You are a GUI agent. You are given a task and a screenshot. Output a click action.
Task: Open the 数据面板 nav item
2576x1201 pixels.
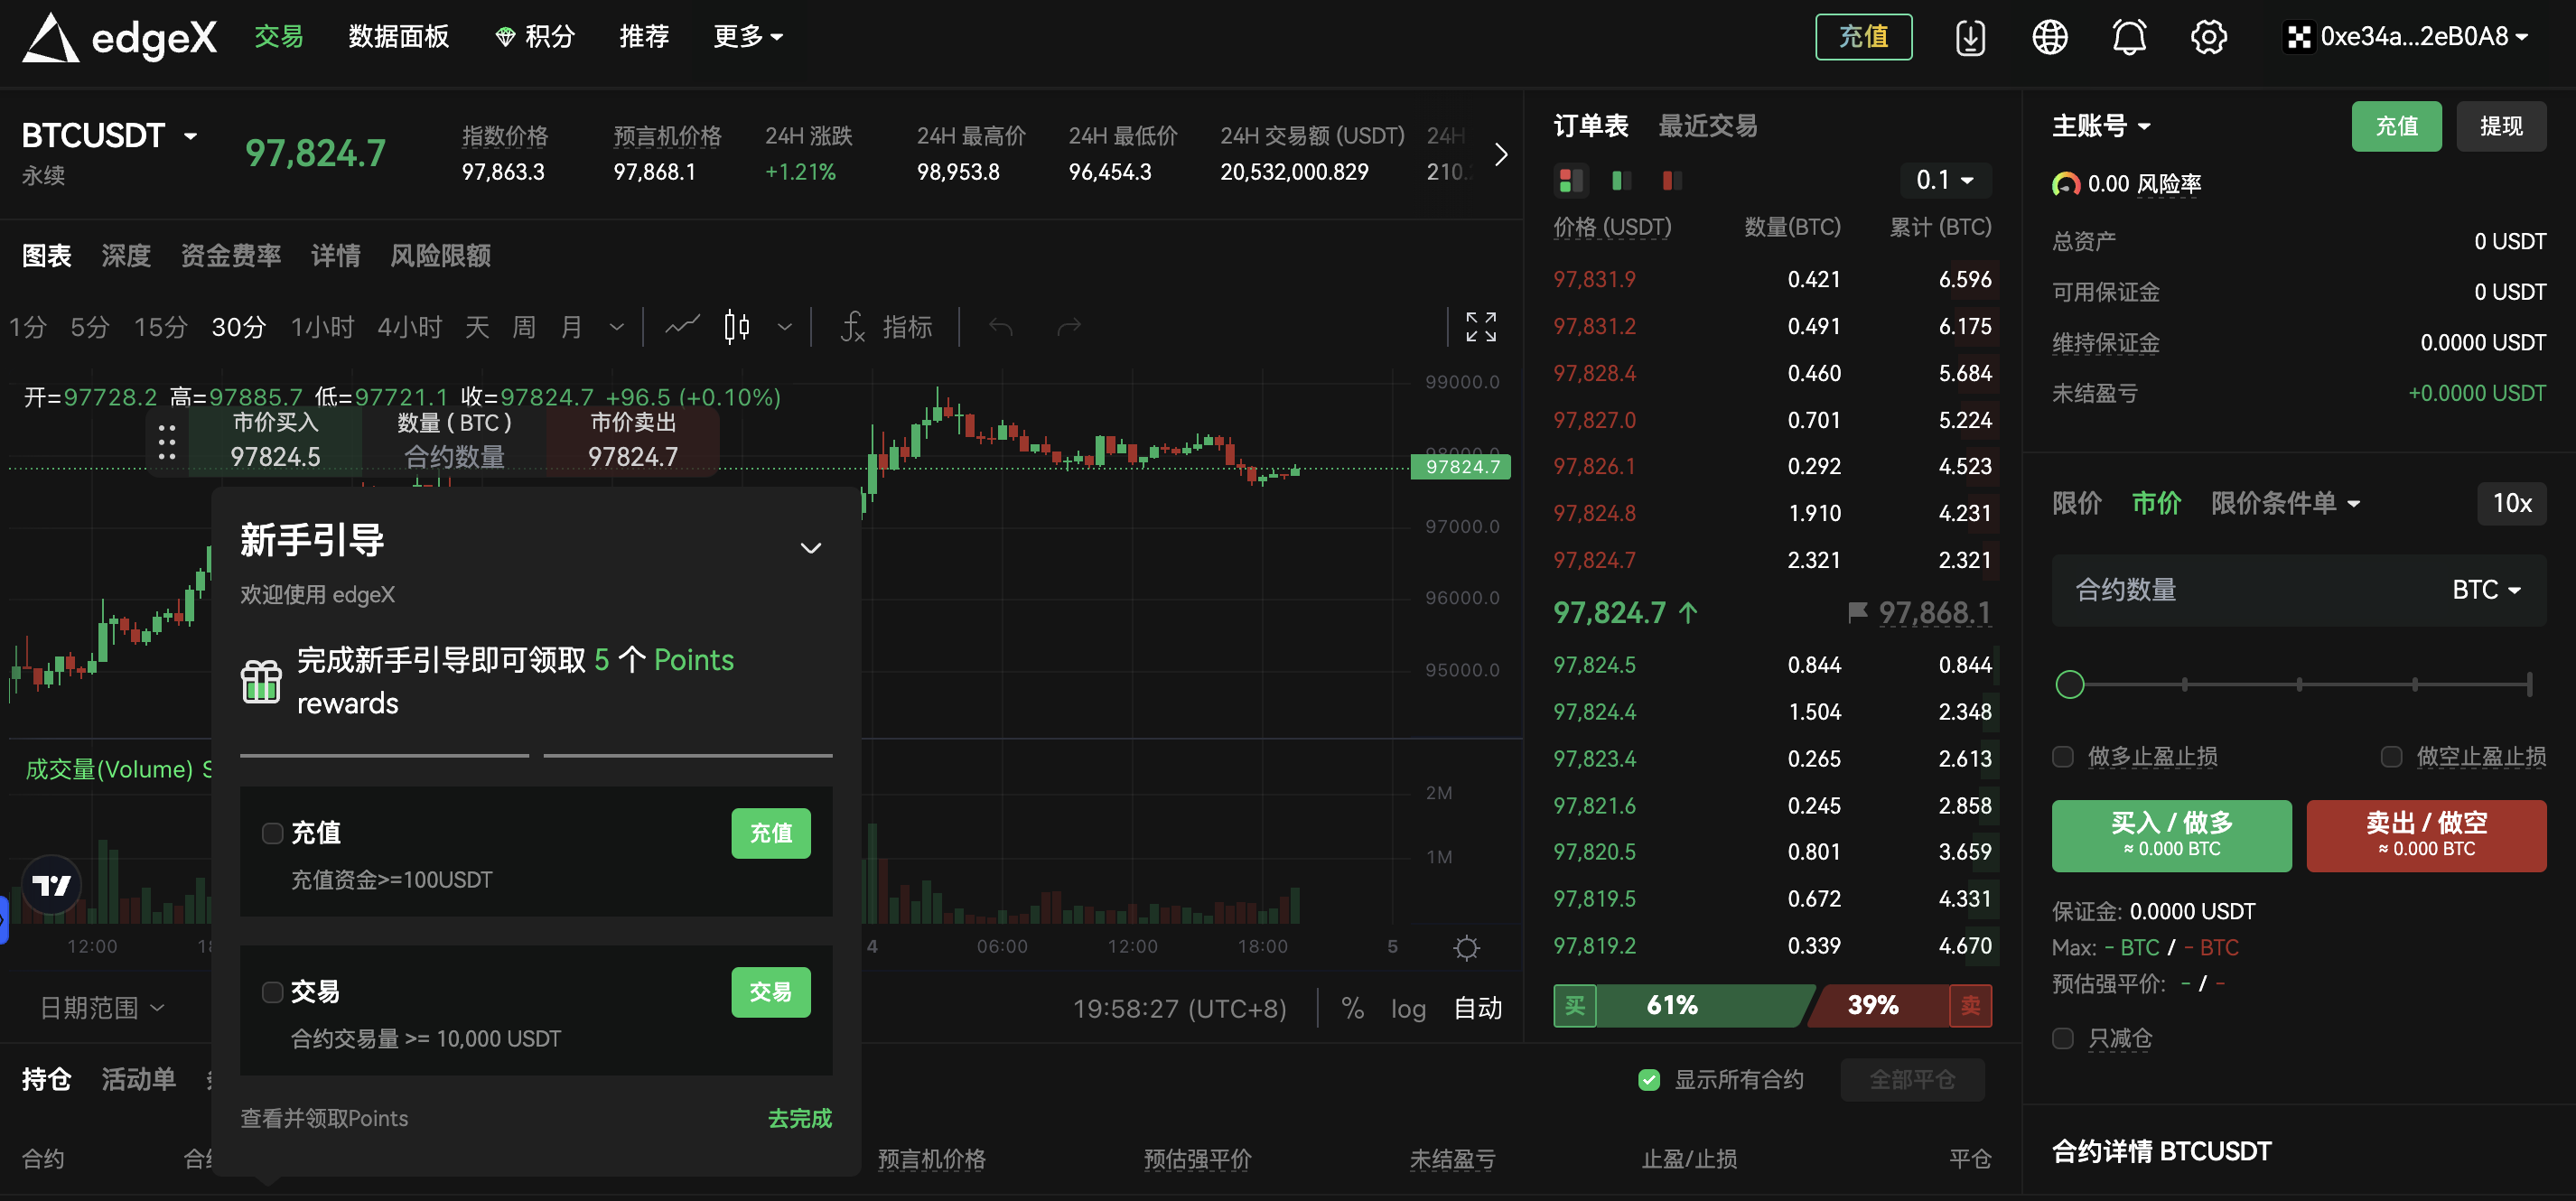coord(399,37)
